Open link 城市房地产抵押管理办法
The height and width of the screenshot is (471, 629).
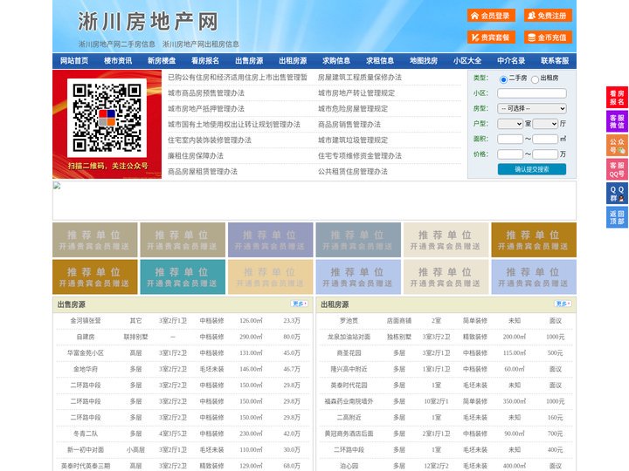[206, 108]
